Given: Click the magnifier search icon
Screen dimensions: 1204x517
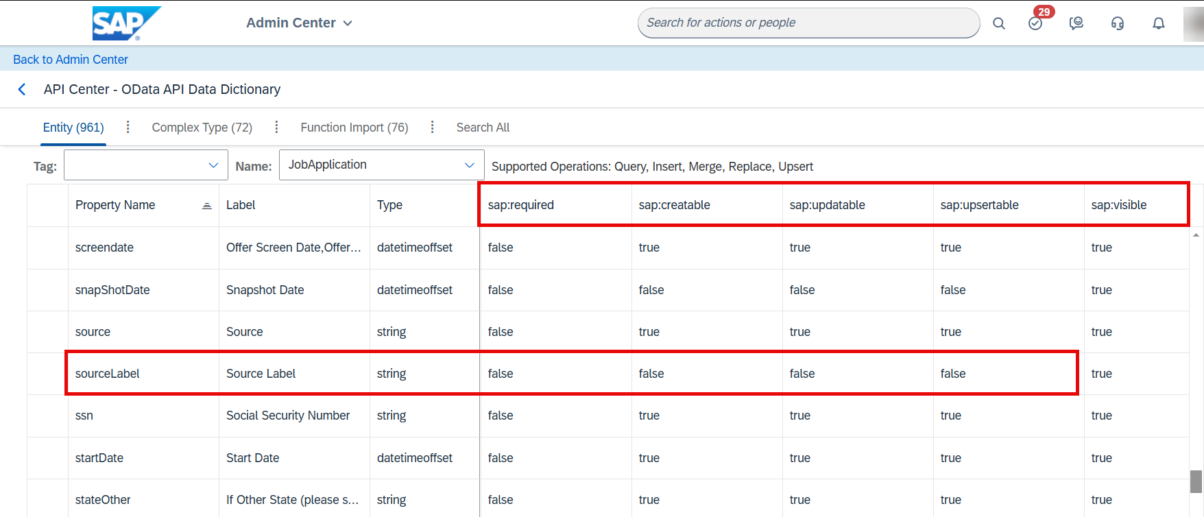Looking at the screenshot, I should point(999,23).
